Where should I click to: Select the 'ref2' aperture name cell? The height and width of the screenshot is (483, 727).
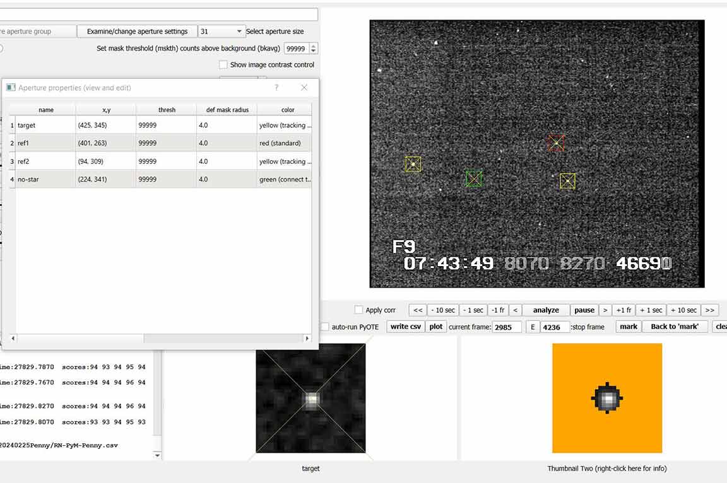pyautogui.click(x=45, y=161)
